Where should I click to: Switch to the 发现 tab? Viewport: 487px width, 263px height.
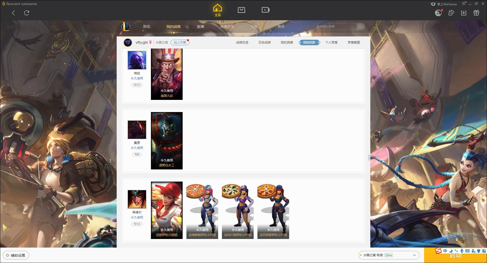pos(254,27)
